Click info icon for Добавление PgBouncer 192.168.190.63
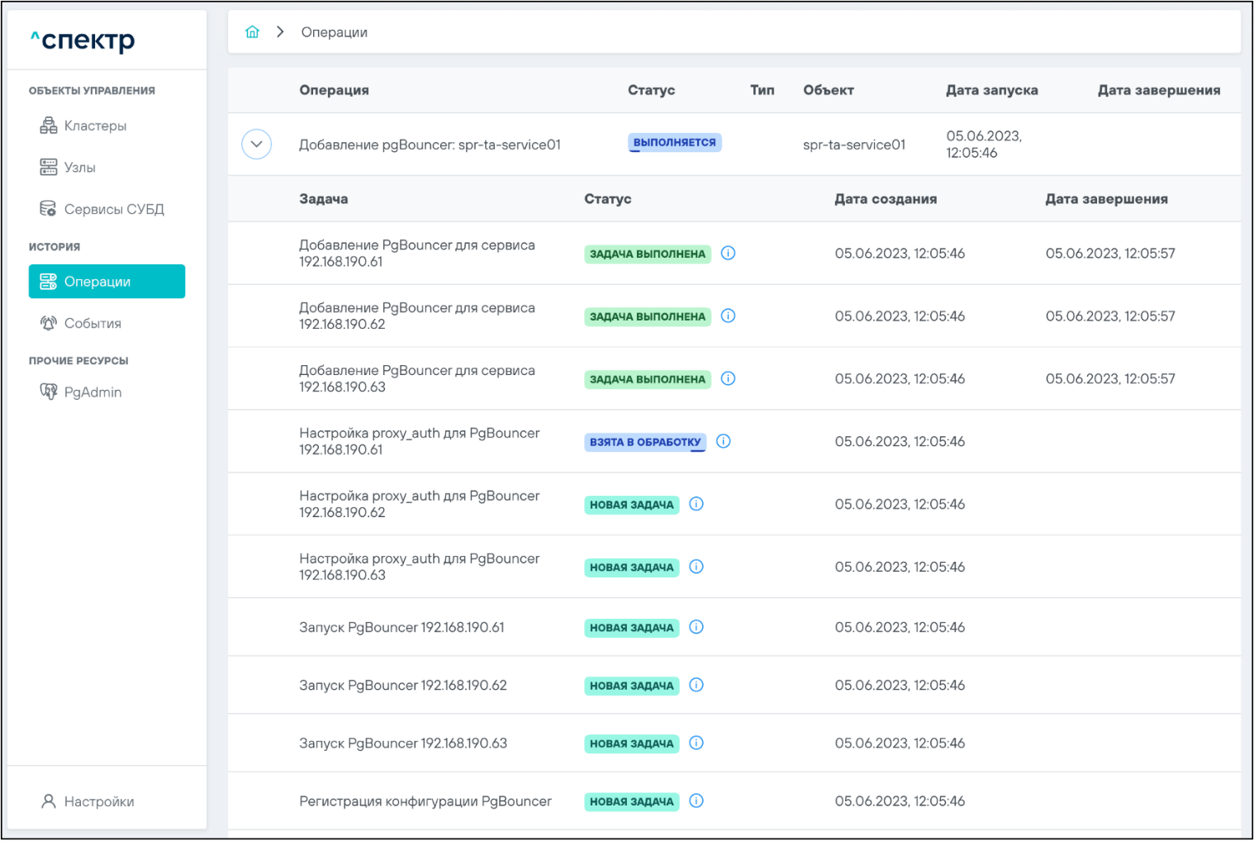 tap(728, 379)
